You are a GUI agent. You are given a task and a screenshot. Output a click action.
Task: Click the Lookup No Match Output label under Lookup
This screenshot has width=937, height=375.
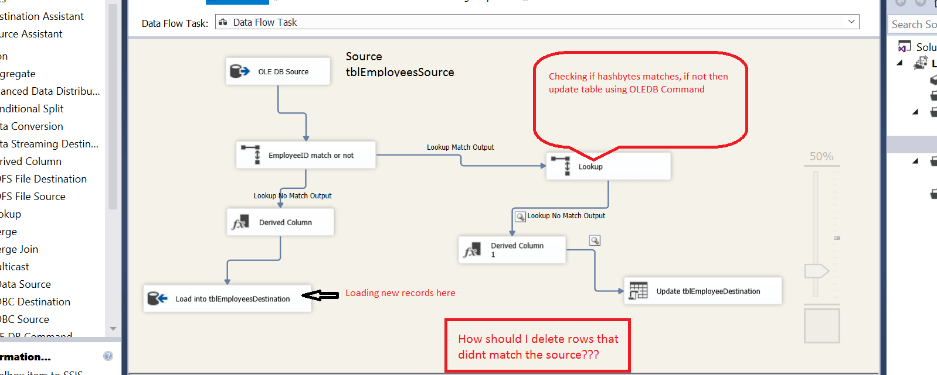tap(566, 216)
